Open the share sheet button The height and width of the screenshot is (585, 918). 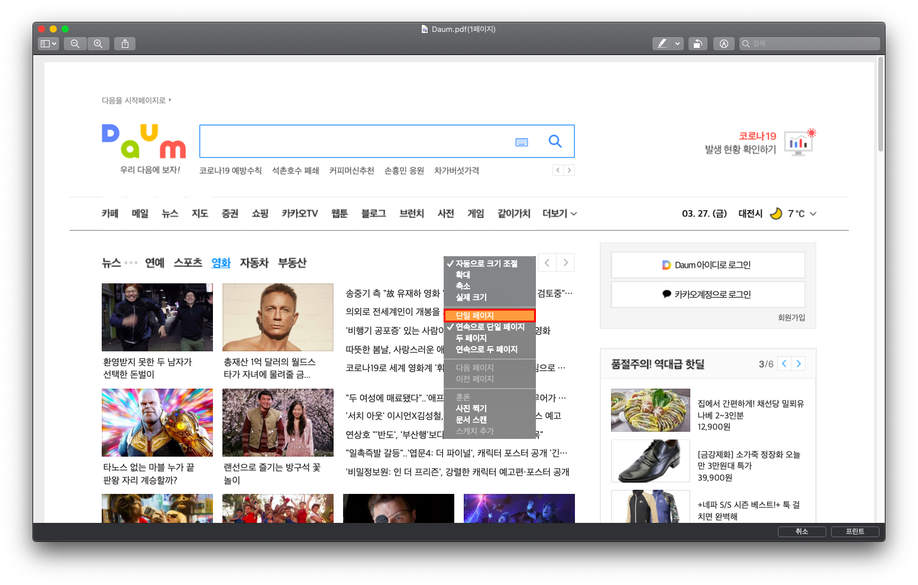tap(125, 44)
